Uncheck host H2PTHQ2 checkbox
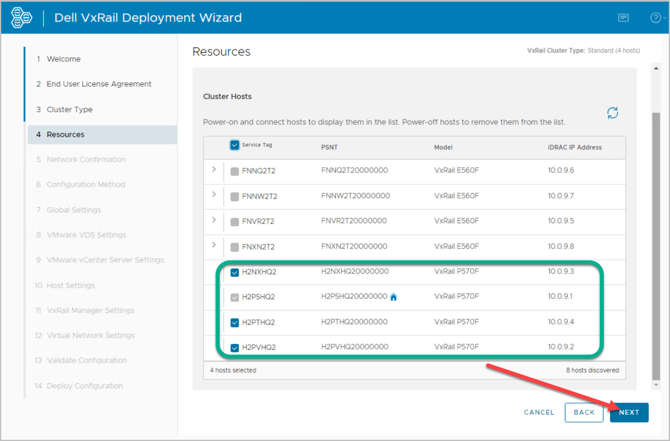Screen dimensions: 670x441 click(235, 323)
